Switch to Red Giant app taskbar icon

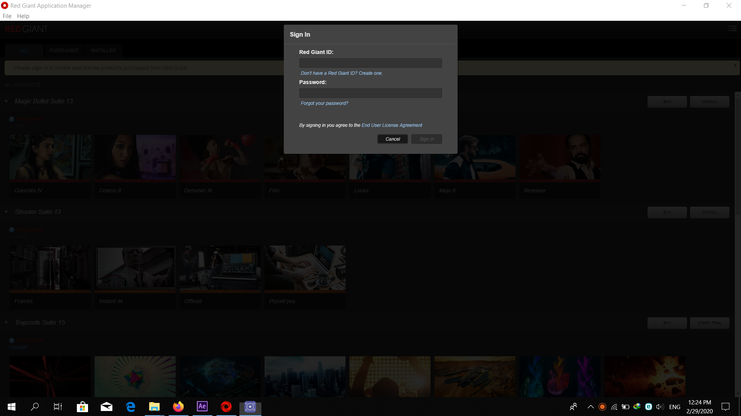coord(226,407)
